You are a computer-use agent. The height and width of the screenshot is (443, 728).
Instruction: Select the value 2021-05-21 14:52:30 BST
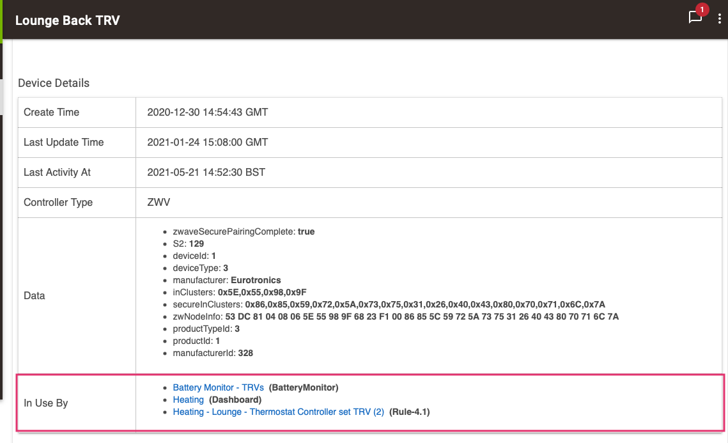coord(206,173)
